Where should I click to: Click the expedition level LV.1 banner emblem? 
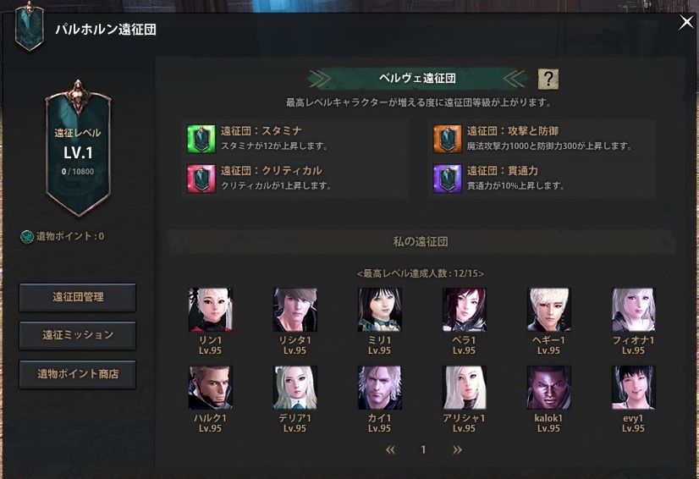[78, 148]
